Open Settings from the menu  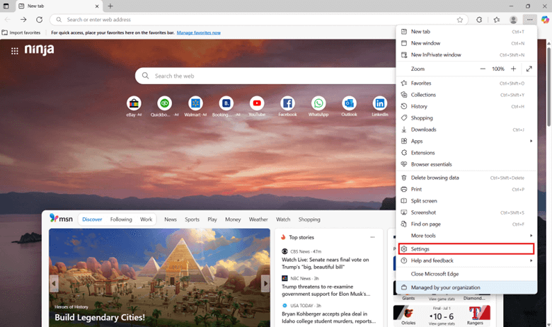tap(466, 249)
